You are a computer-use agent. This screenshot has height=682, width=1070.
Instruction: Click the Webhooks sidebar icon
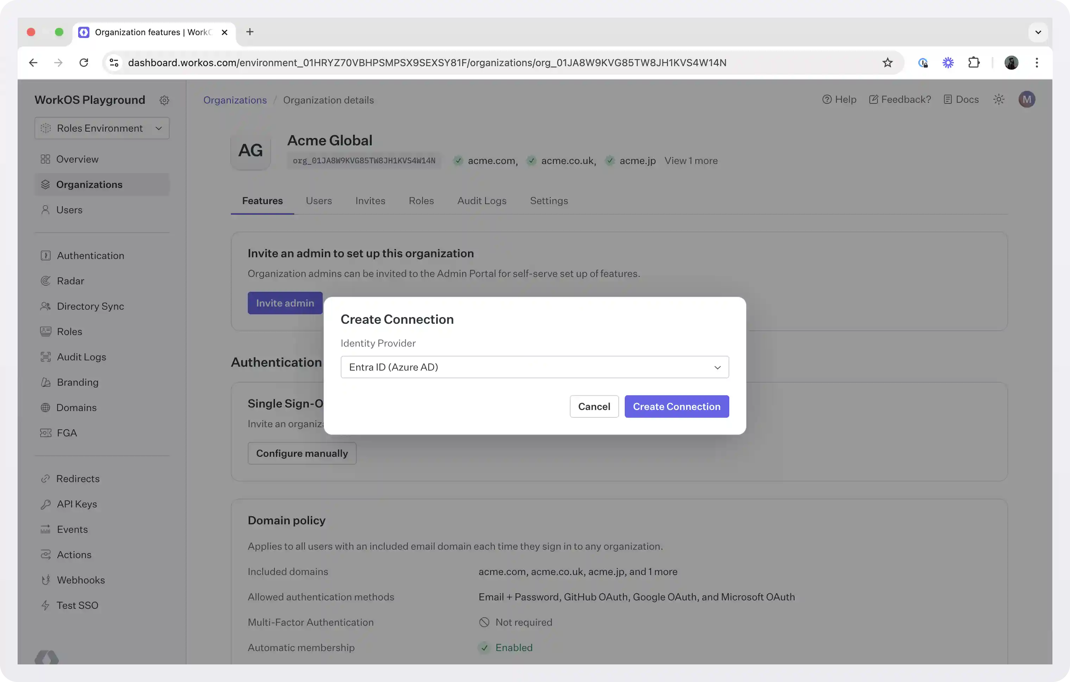point(45,580)
